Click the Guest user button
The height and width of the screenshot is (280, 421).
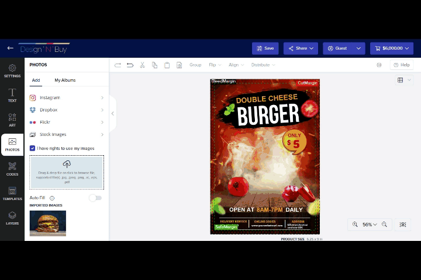337,48
